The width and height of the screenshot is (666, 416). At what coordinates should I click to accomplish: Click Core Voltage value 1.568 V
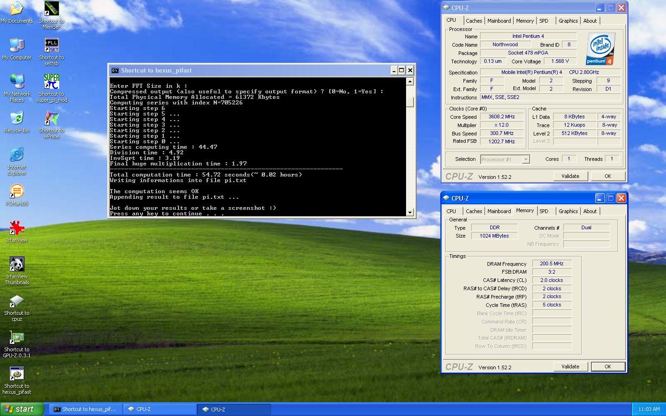(x=560, y=61)
